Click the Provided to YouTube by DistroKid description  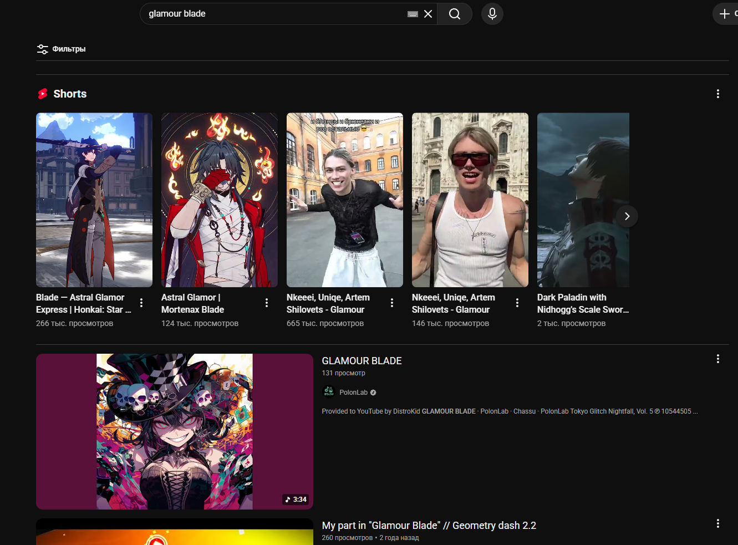click(510, 411)
